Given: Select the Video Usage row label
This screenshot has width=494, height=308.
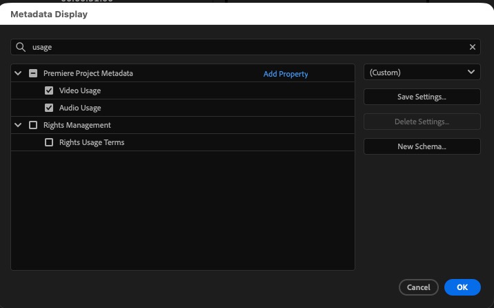Looking at the screenshot, I should (80, 90).
